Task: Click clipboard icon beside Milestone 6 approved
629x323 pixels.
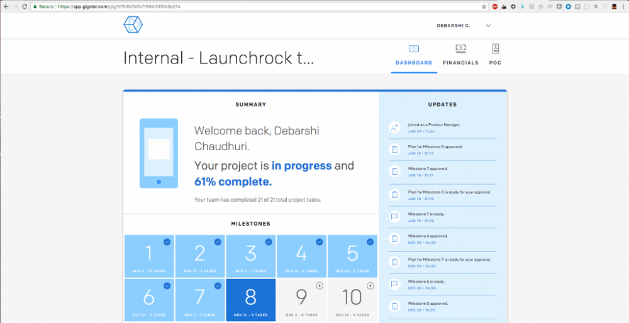Action: [395, 239]
